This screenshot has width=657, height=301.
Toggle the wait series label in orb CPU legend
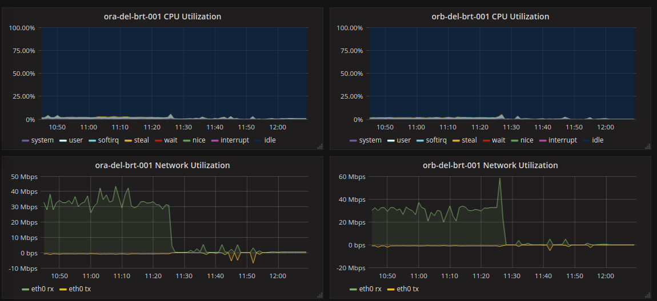[498, 140]
